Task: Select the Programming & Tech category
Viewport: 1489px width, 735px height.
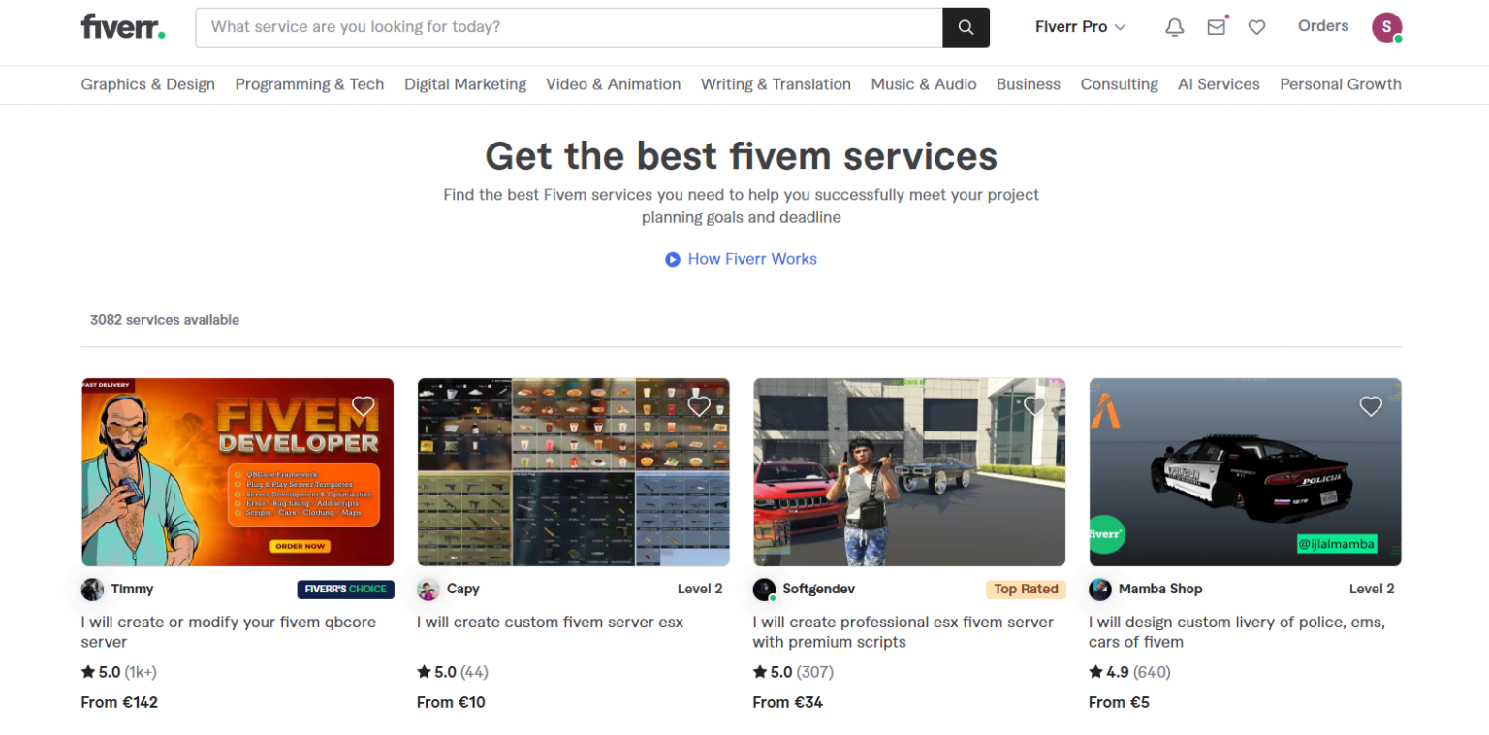Action: 309,84
